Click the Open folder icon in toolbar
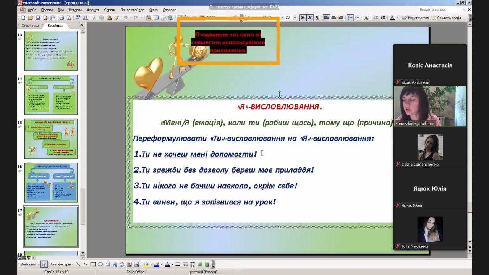The image size is (489, 275). click(31, 18)
